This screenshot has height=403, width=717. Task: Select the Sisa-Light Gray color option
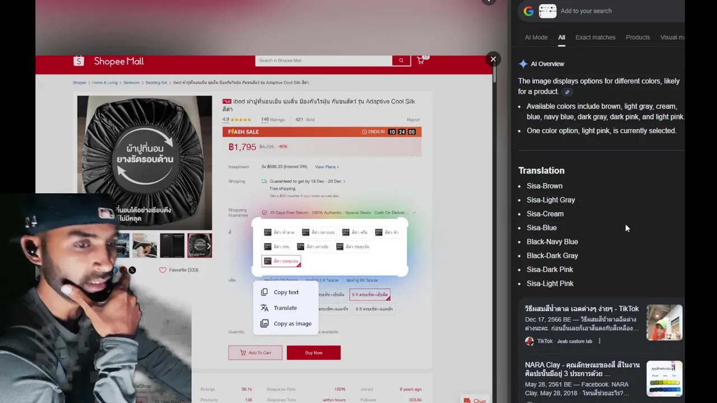[318, 232]
